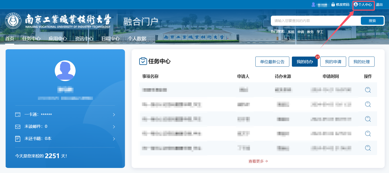Open the 修改密码 link
The image size is (389, 173).
343,5
